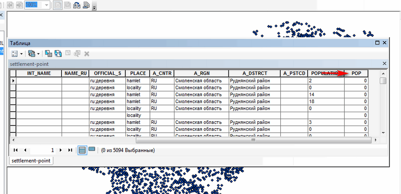Click the Clear Selection icon
401x194 pixels.
pos(68,53)
